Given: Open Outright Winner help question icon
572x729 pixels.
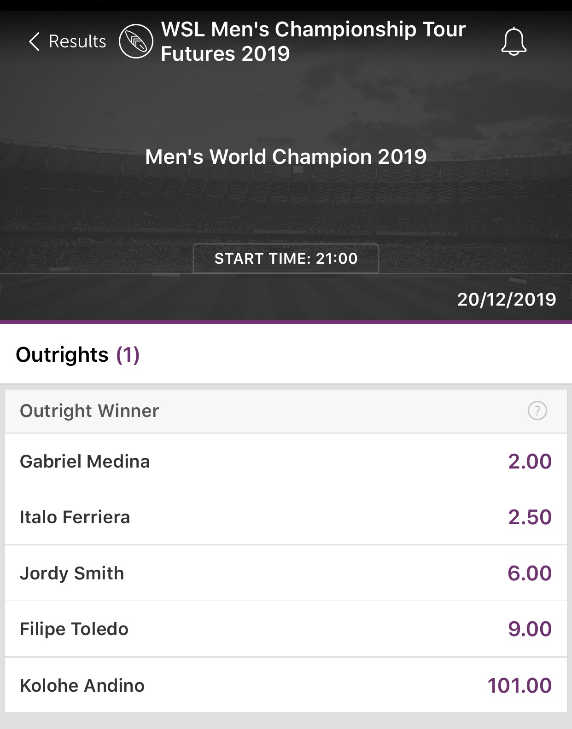Looking at the screenshot, I should tap(537, 411).
